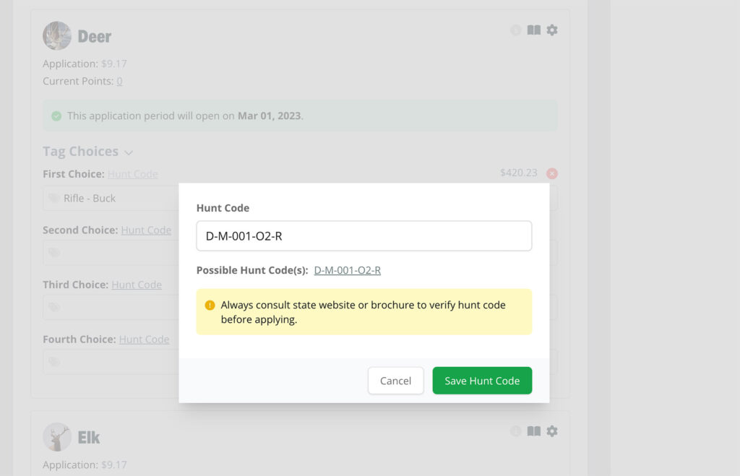Open the Elk settings gear icon

click(x=552, y=431)
